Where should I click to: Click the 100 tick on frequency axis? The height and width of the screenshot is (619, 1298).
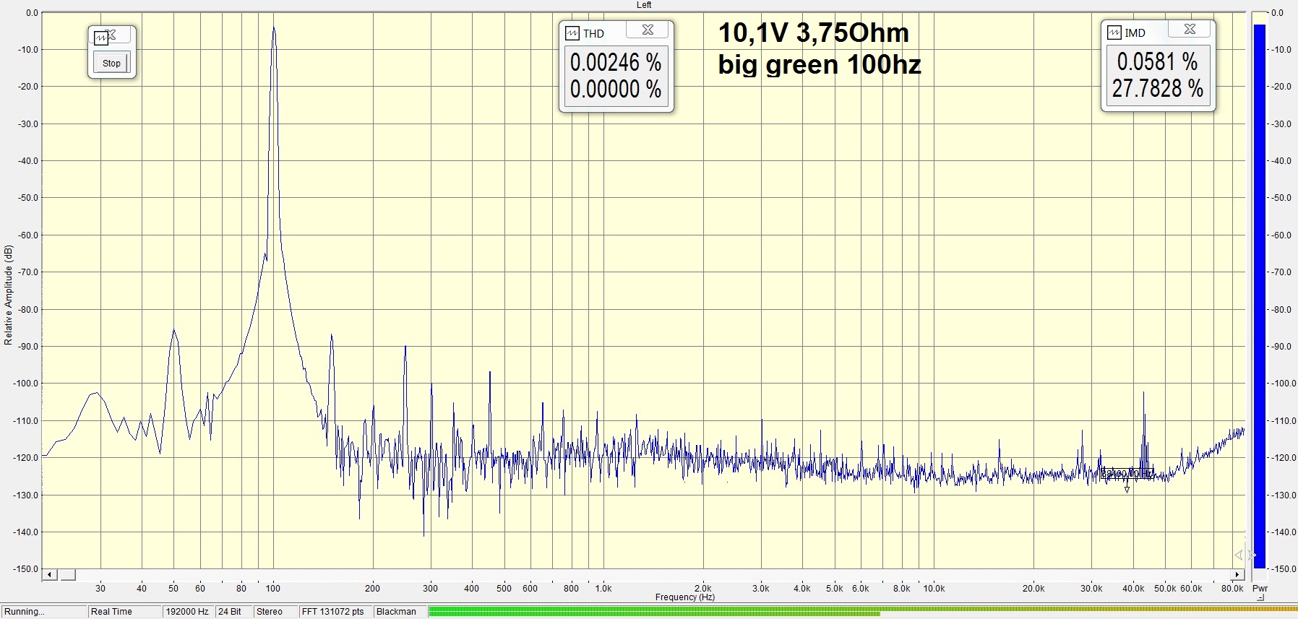coord(273,589)
